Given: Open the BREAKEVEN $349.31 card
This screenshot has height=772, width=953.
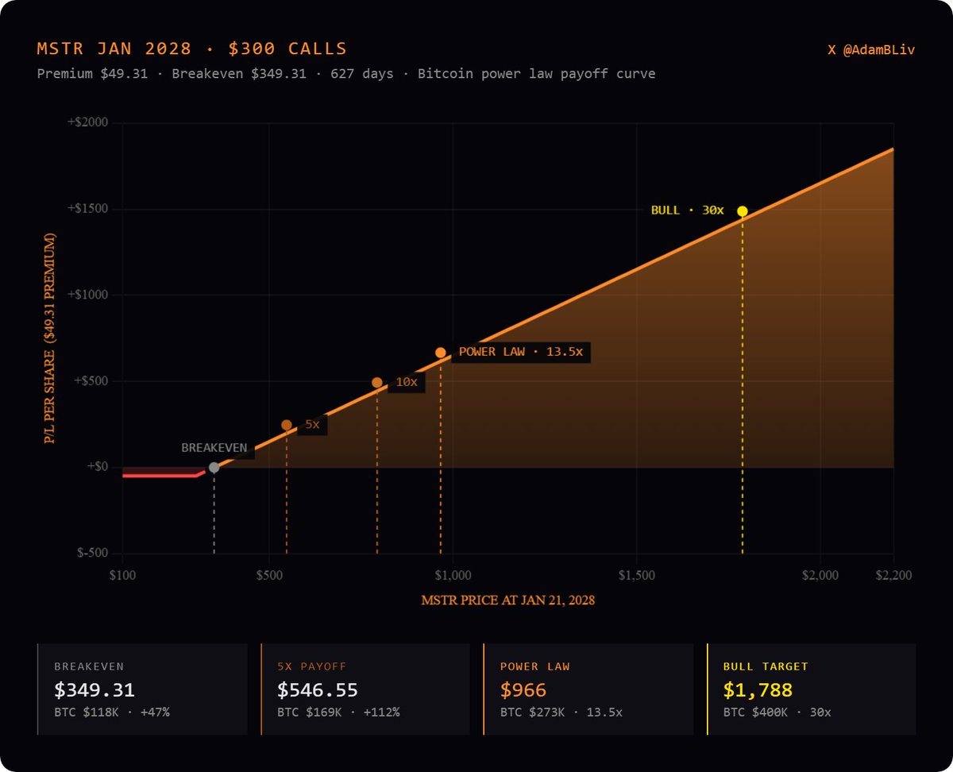Looking at the screenshot, I should (142, 689).
